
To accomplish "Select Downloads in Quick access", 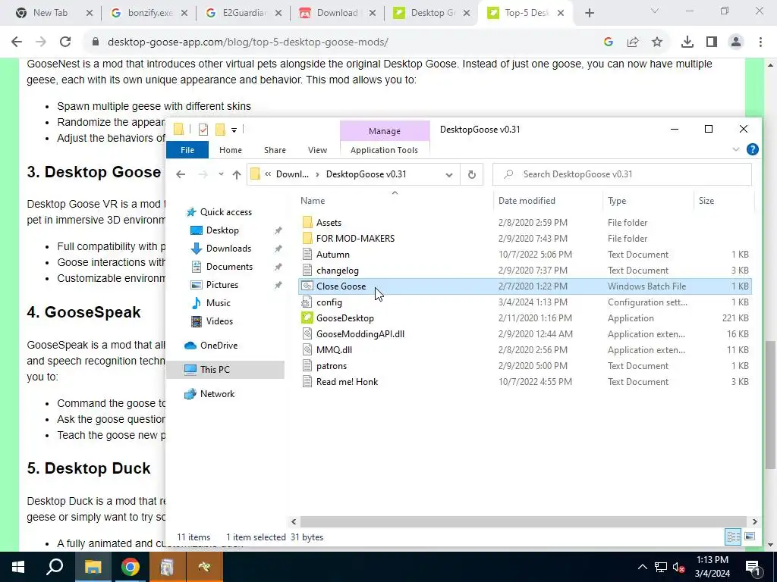I will click(228, 249).
